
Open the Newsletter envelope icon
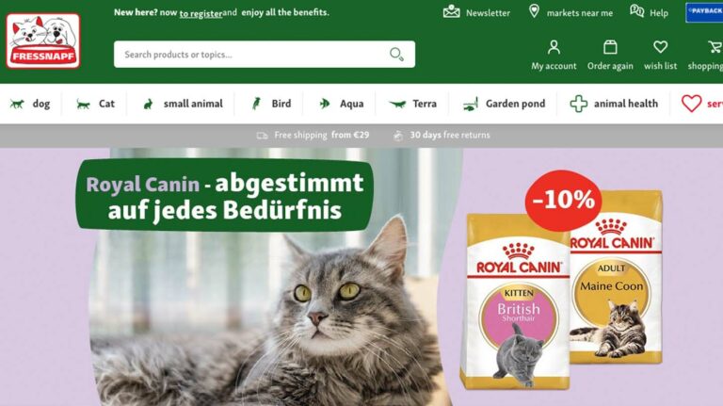[452, 11]
